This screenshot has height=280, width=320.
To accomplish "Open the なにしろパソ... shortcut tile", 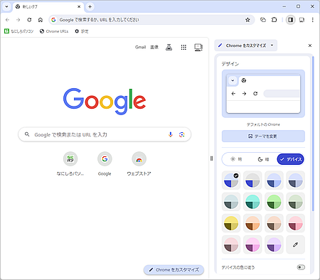I will [70, 164].
